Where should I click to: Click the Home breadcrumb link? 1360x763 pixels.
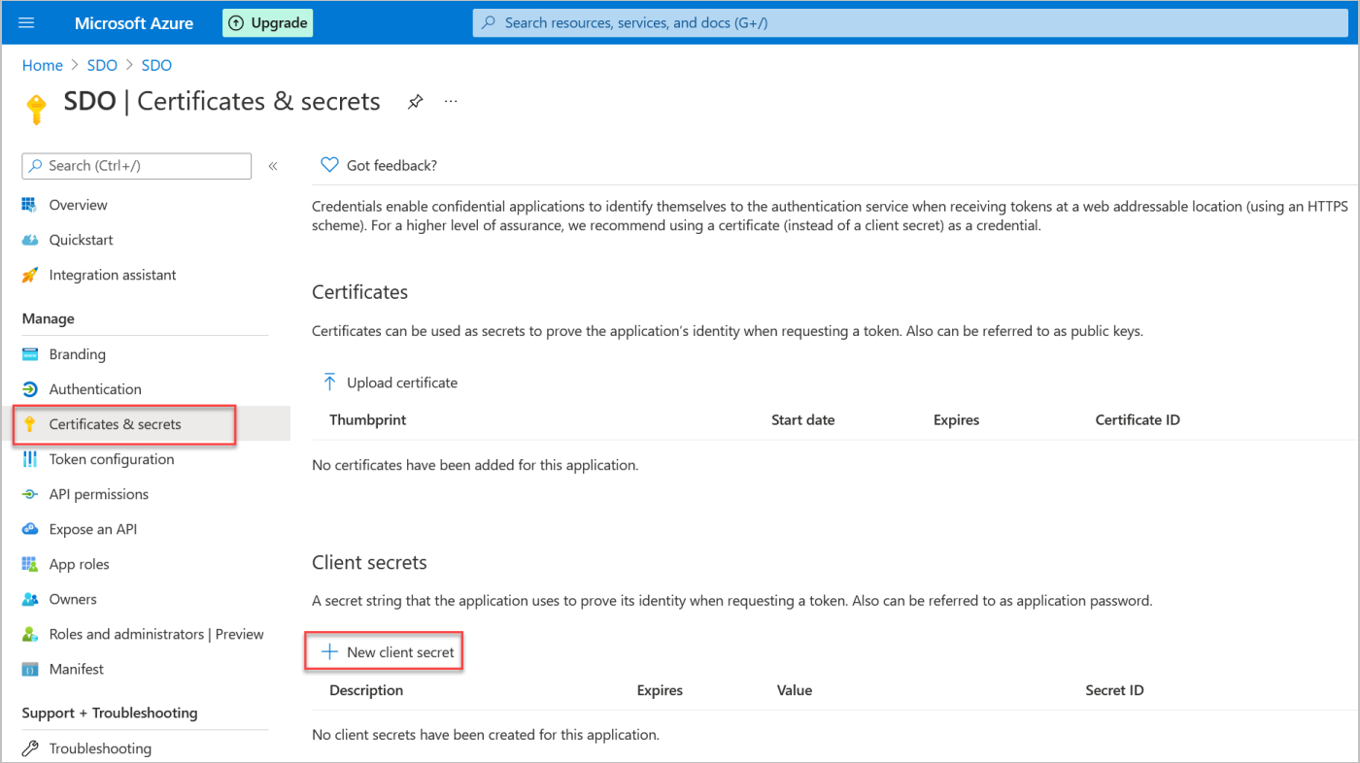pos(43,65)
